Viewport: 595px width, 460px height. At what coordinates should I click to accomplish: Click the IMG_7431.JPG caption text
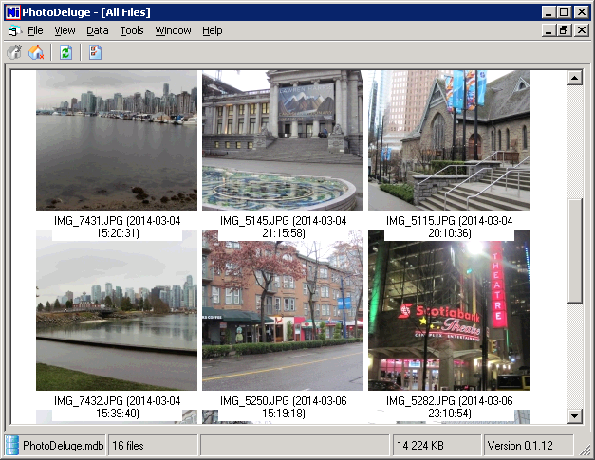tap(118, 227)
